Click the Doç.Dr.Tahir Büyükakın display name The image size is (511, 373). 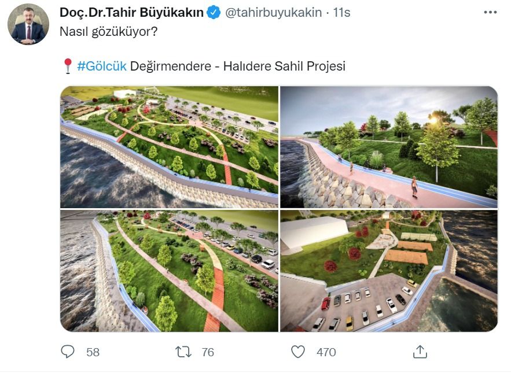click(132, 13)
